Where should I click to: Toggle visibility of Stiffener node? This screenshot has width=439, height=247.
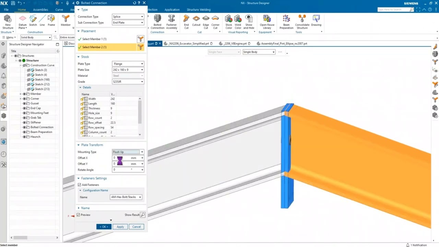[24, 122]
